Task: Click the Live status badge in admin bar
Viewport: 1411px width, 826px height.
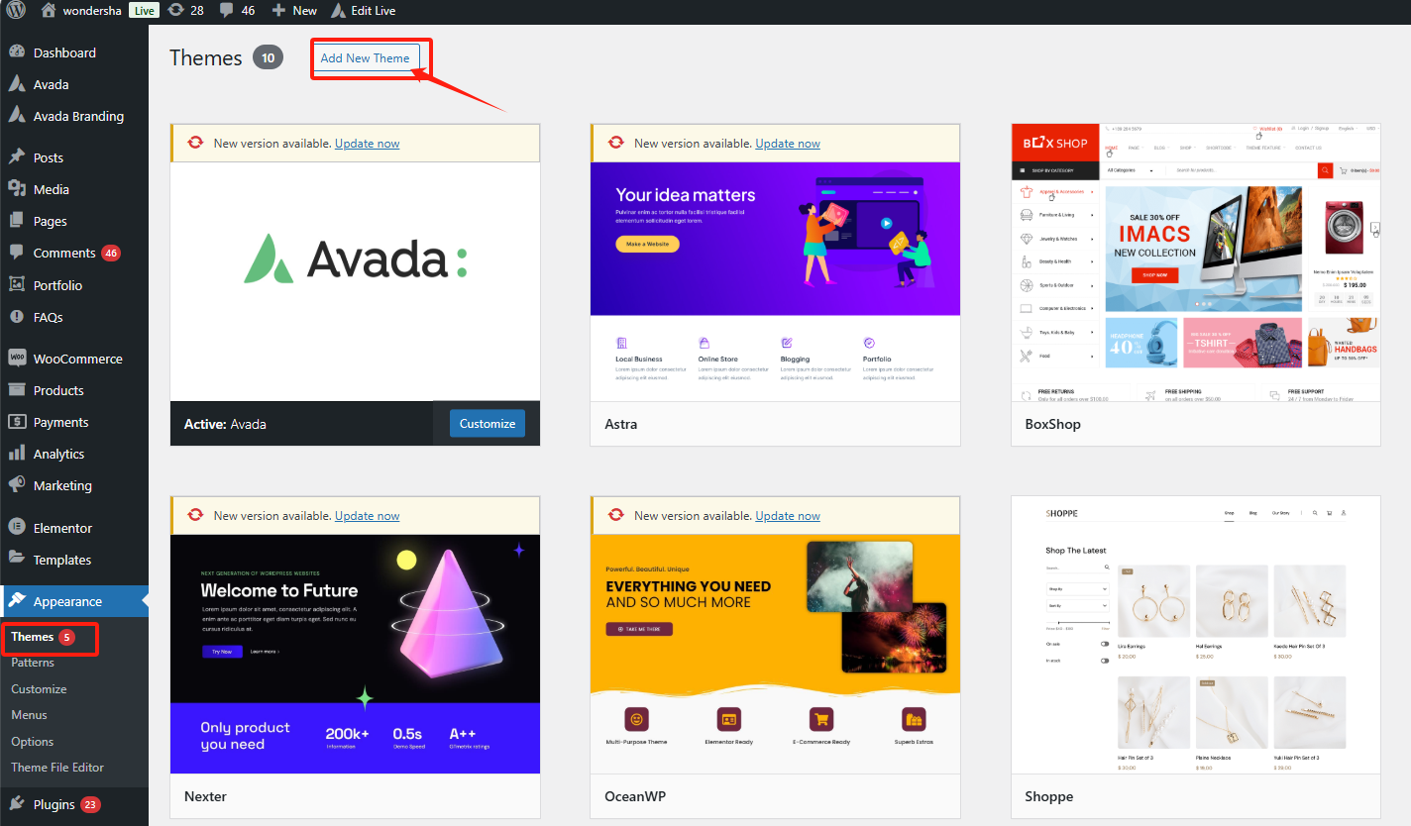Action: pos(145,11)
